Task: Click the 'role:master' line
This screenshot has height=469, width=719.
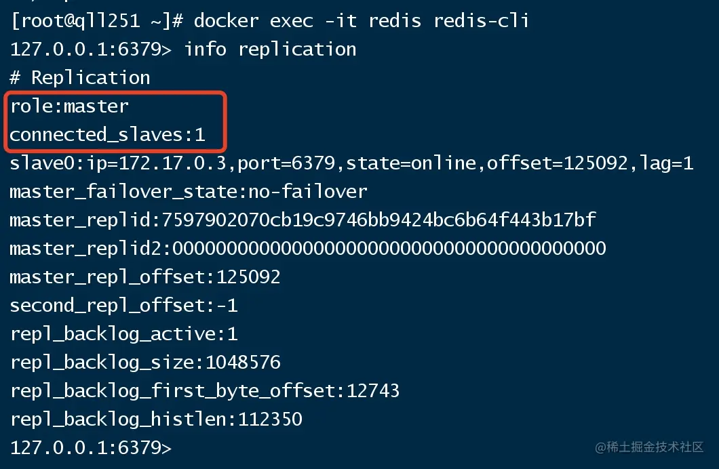Action: [69, 106]
